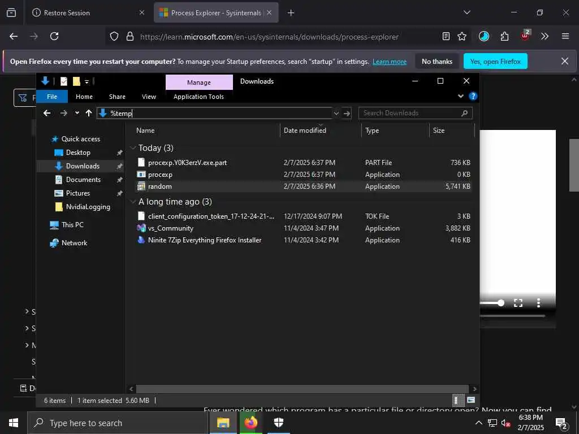Go back in Firefox
The height and width of the screenshot is (434, 579).
[x=14, y=36]
